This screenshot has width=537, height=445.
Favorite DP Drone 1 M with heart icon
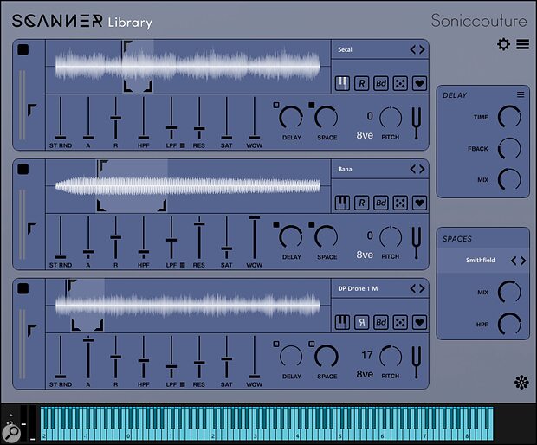click(x=419, y=322)
